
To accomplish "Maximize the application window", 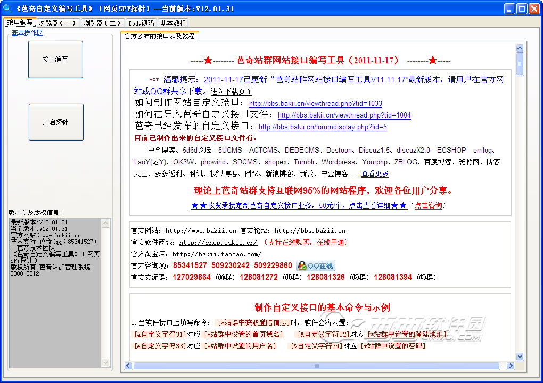I will tap(522, 9).
